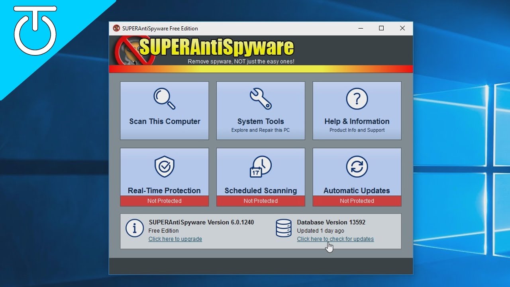
Task: Click the SUPERAntiSpyware title bar app icon
Action: click(x=116, y=28)
